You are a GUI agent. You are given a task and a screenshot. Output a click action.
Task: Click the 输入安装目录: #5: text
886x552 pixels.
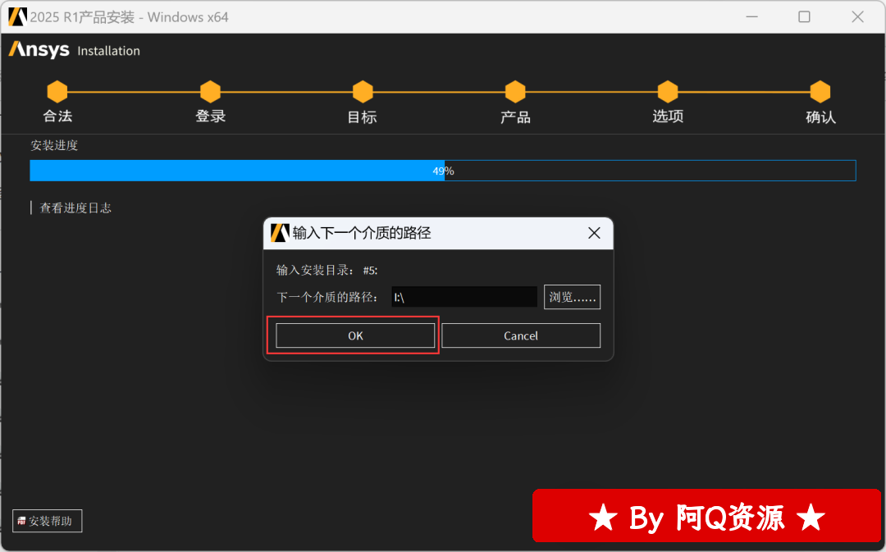click(x=327, y=270)
